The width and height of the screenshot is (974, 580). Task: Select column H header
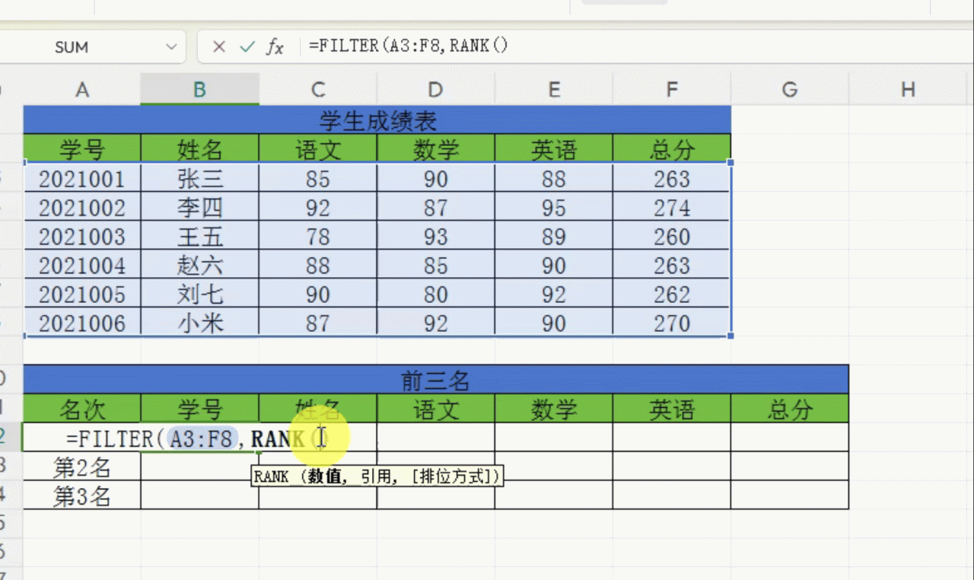click(x=908, y=90)
